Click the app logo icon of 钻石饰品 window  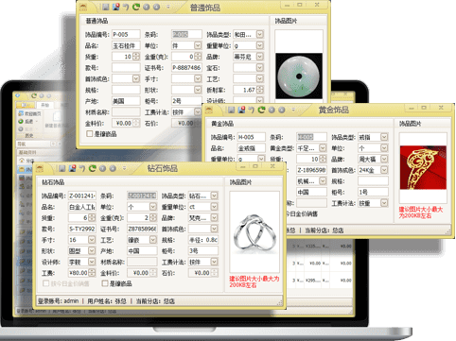click(40, 169)
